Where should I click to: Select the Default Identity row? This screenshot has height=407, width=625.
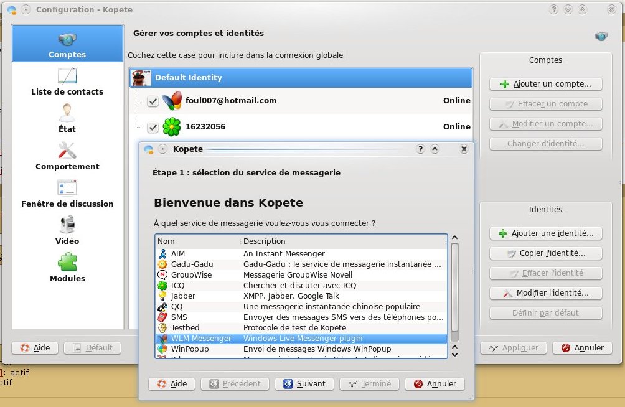301,77
